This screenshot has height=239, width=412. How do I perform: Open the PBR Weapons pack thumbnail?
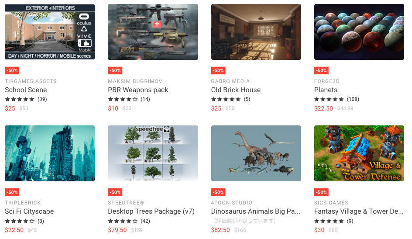click(153, 32)
